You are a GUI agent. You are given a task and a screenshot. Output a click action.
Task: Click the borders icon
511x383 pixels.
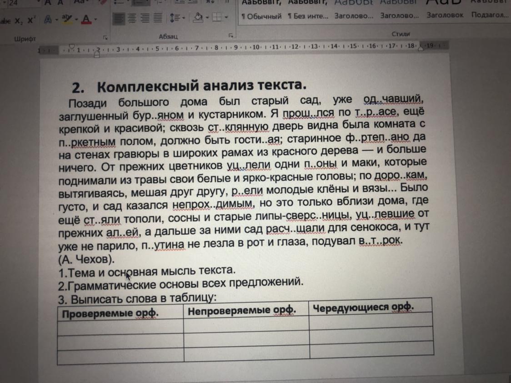tap(217, 17)
